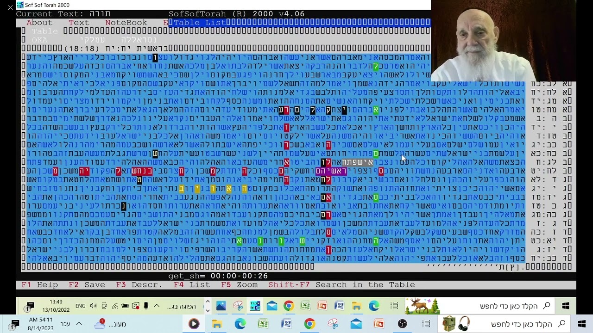Image resolution: width=593 pixels, height=333 pixels.
Task: Expand hidden icons chevron beside עבר
Action: click(x=79, y=324)
